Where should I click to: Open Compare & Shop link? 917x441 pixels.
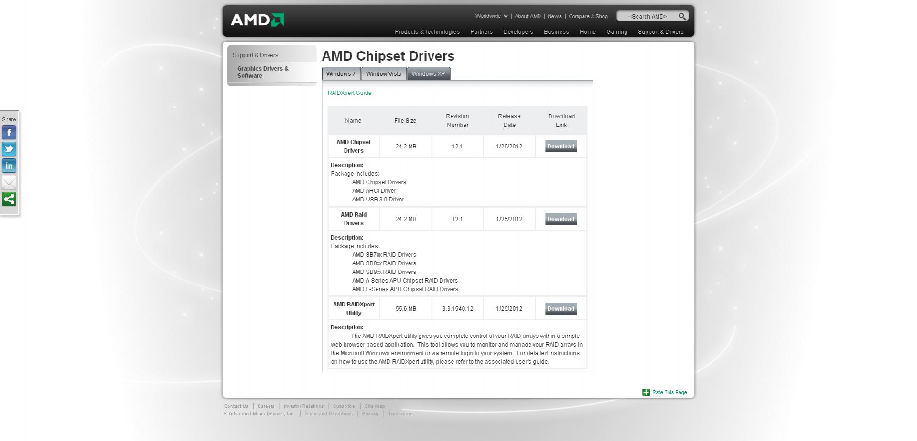coord(588,16)
